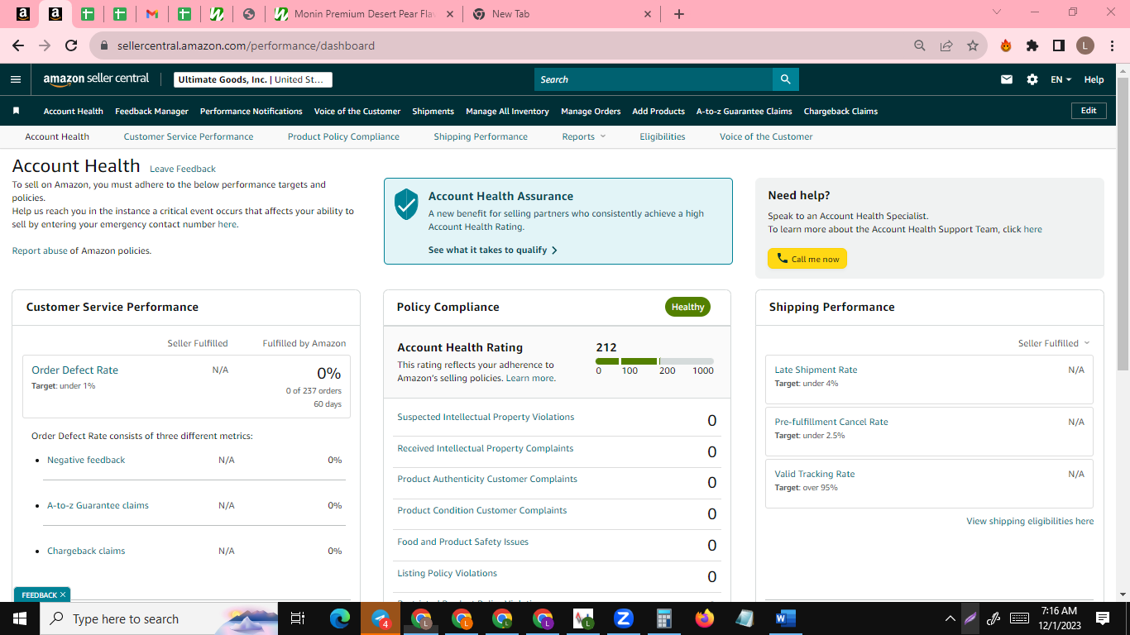Toggle the Chrome side panel icon
Screen dimensions: 1130x635
coord(1059,45)
